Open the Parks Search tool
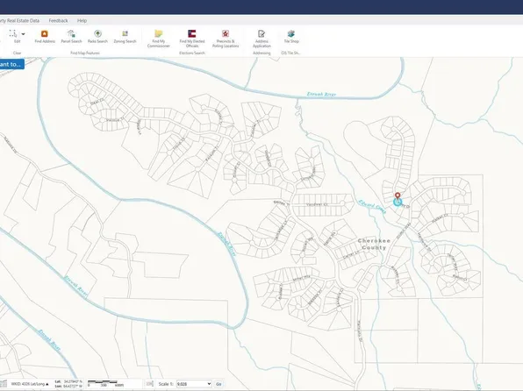 [x=97, y=36]
